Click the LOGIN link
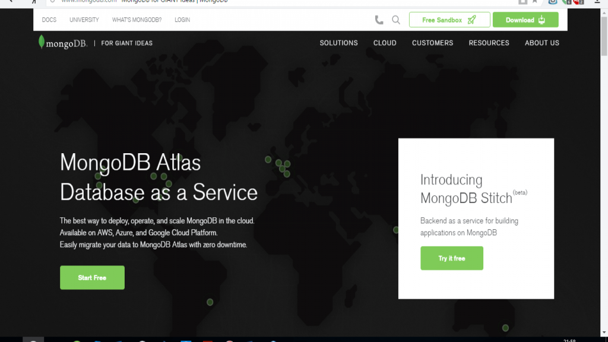The width and height of the screenshot is (608, 342). (182, 20)
